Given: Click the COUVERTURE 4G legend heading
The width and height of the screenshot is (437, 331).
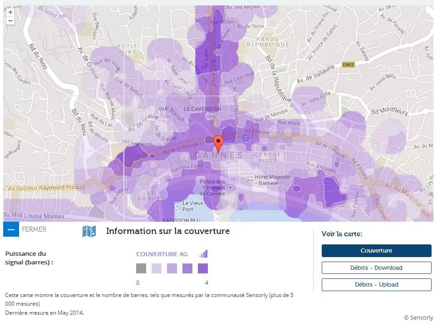Looking at the screenshot, I should (162, 254).
